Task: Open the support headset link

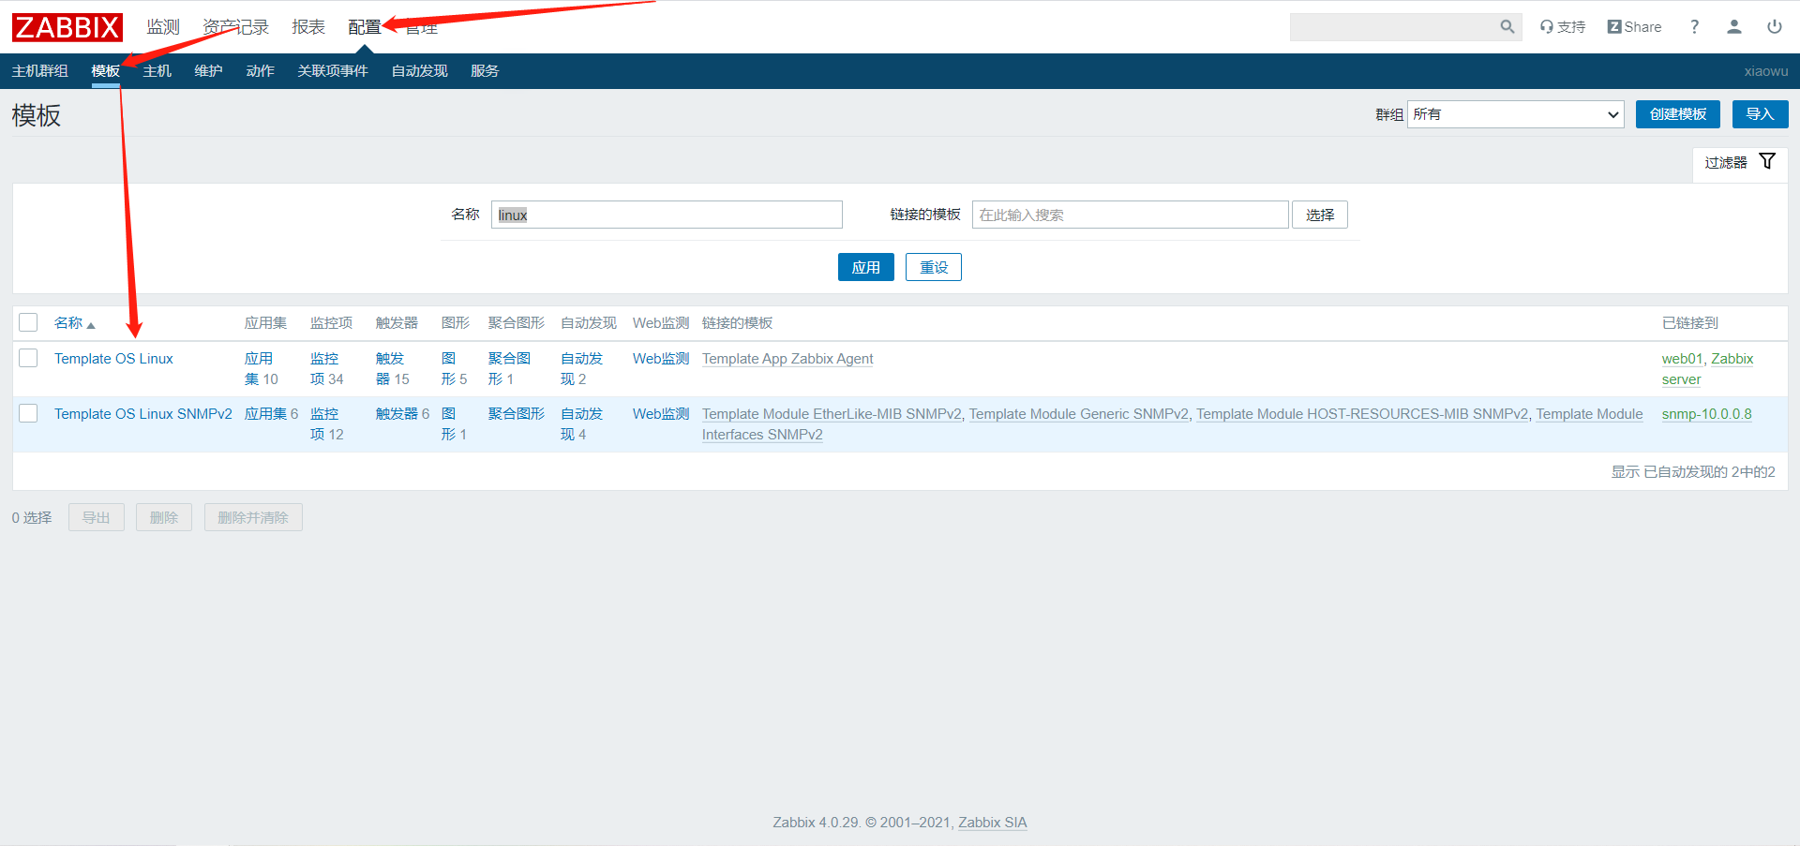Action: (x=1563, y=27)
